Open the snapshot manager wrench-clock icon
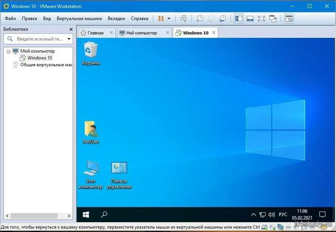Image resolution: width=336 pixels, height=232 pixels. [222, 19]
